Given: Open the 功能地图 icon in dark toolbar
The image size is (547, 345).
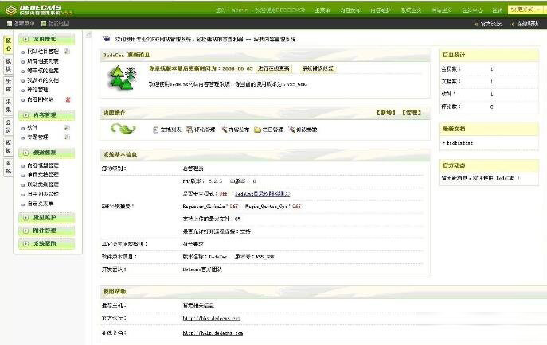Looking at the screenshot, I should tap(41, 25).
